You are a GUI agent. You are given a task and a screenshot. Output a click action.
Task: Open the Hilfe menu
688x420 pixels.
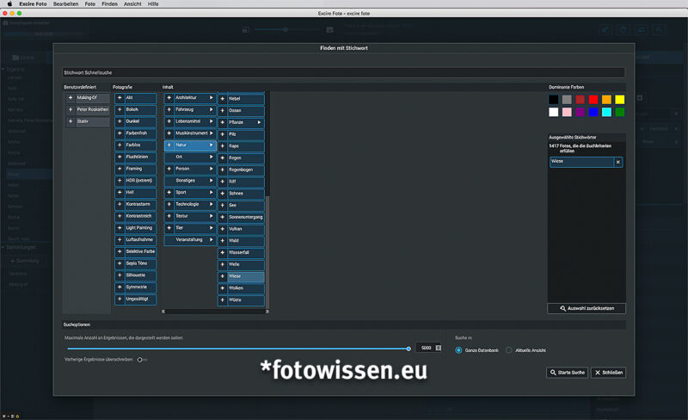click(x=153, y=4)
